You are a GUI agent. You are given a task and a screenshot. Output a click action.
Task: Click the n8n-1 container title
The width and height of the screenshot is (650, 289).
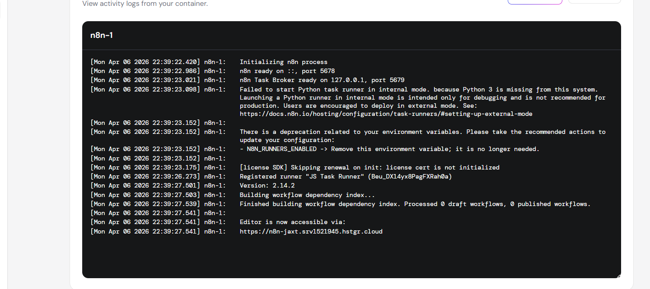coord(102,35)
